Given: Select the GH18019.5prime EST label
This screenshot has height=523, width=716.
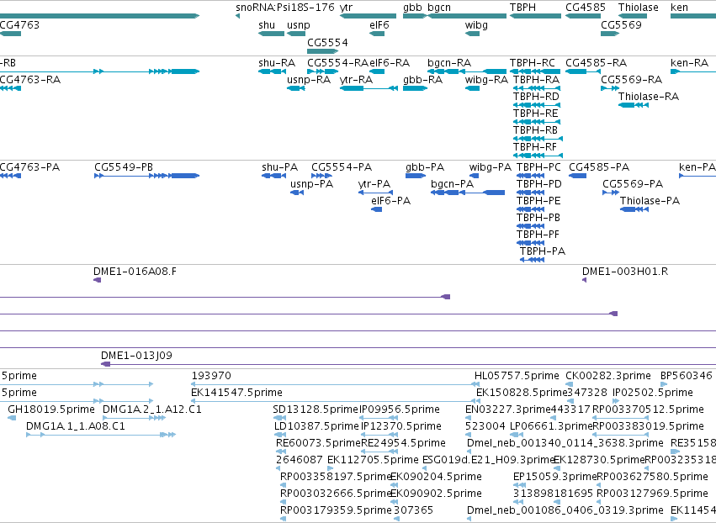Looking at the screenshot, I should pyautogui.click(x=51, y=409).
